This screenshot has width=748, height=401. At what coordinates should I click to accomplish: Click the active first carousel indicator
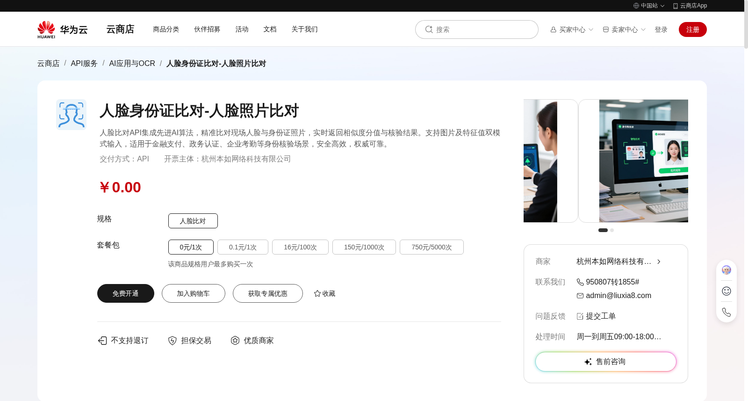(603, 230)
